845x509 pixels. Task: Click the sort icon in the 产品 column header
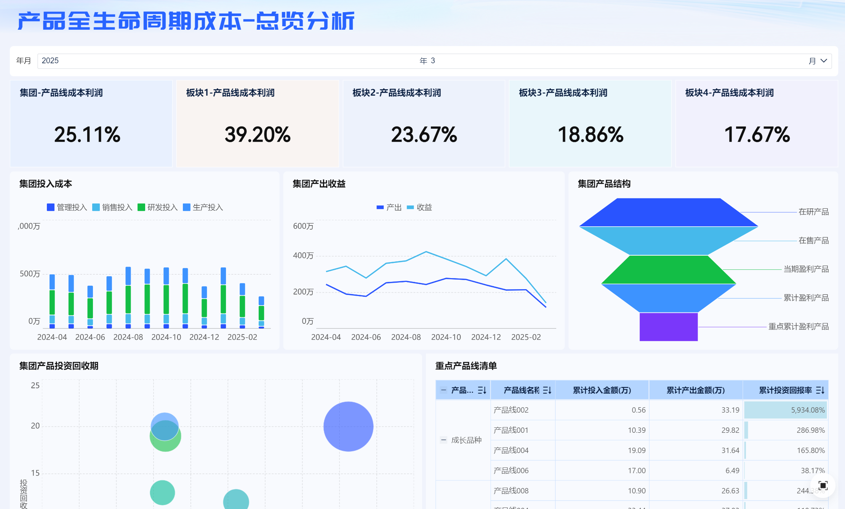(482, 390)
